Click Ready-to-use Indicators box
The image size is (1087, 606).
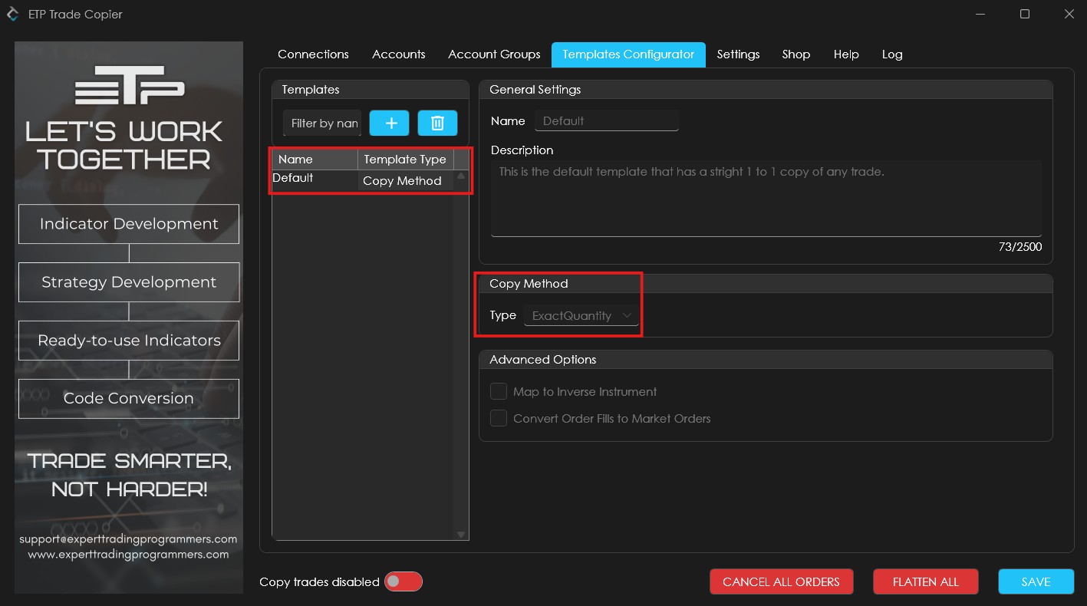[x=129, y=341]
